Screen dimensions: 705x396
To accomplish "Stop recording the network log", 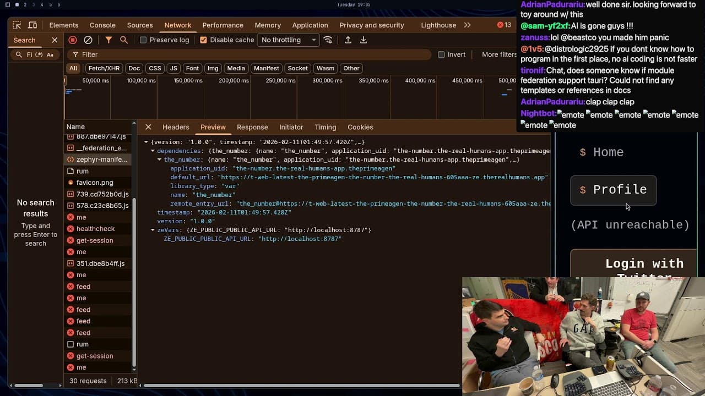I will 73,40.
